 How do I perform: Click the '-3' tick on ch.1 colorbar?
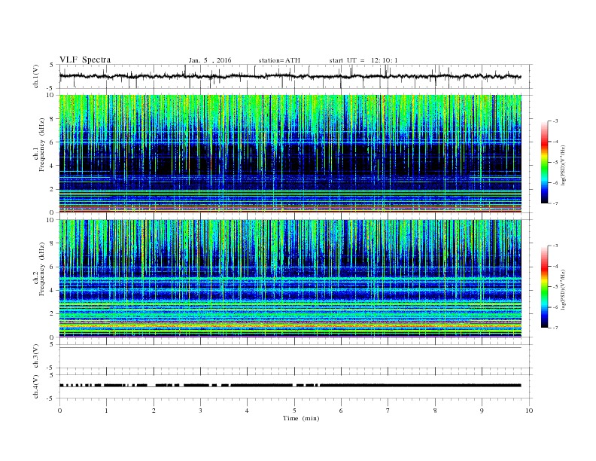[x=555, y=121]
